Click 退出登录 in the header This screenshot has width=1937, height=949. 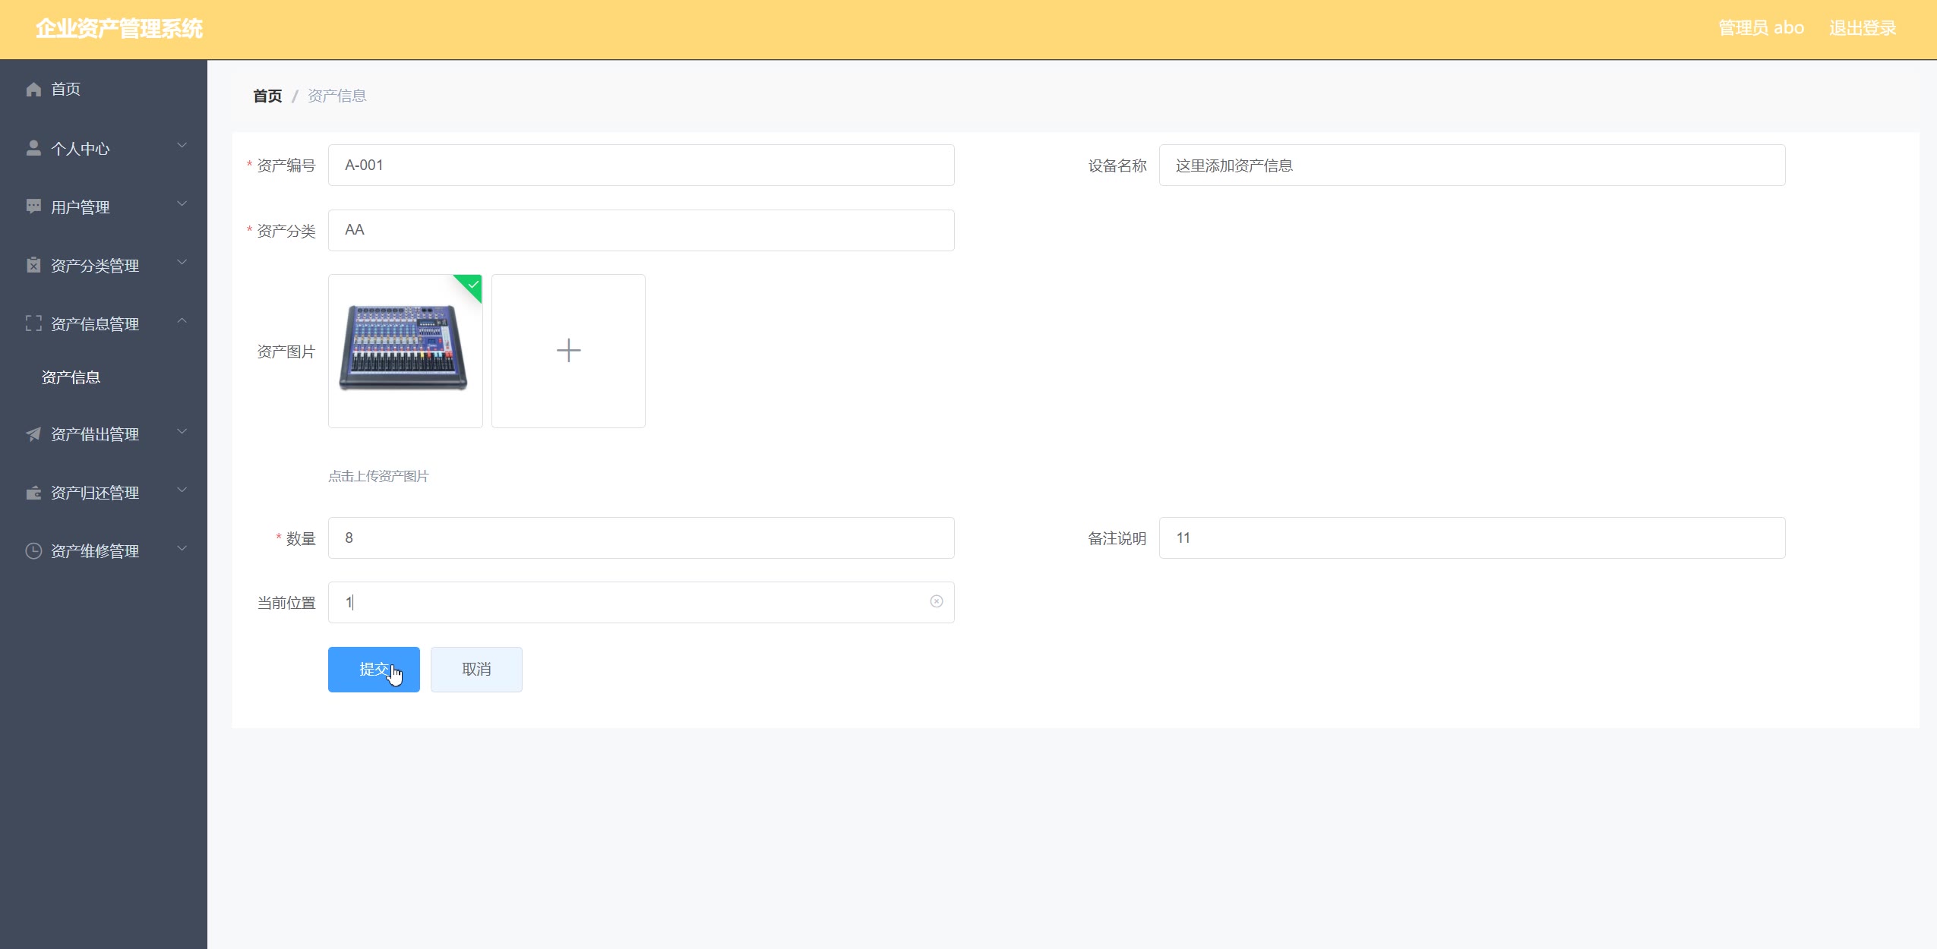[1862, 28]
